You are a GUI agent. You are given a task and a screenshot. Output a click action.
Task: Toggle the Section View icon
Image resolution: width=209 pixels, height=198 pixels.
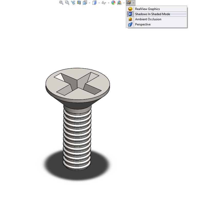[79, 3]
